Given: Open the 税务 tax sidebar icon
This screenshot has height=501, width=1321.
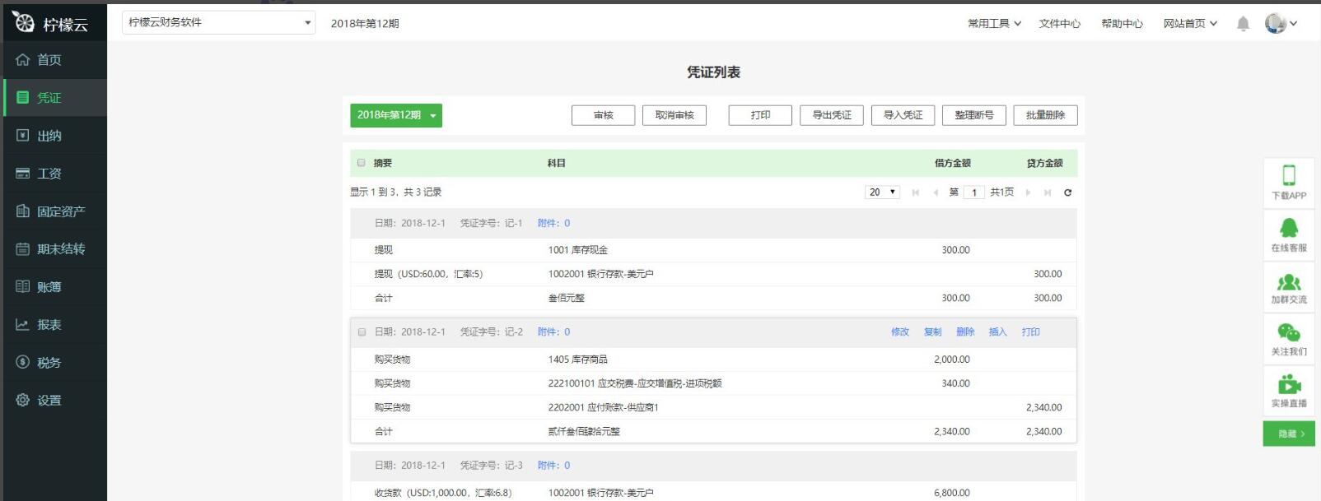Looking at the screenshot, I should pos(23,363).
